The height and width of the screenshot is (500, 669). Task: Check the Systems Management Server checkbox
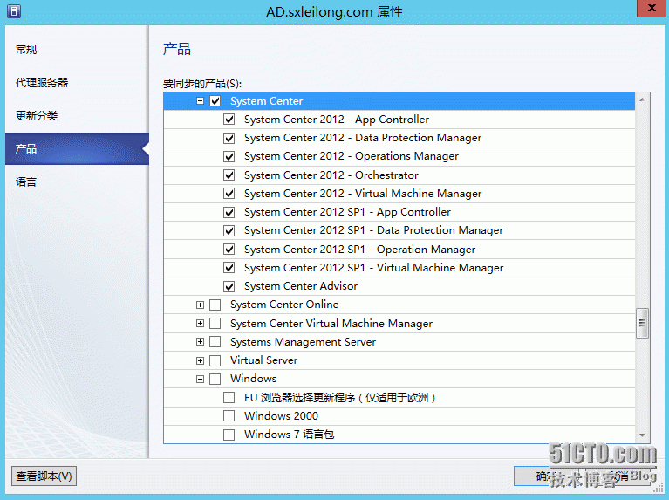tap(215, 341)
